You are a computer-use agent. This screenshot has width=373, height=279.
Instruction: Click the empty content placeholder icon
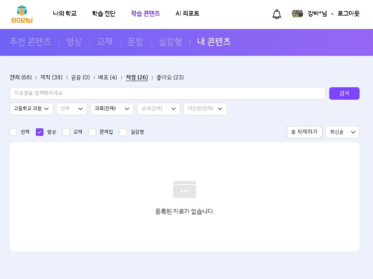(x=184, y=189)
